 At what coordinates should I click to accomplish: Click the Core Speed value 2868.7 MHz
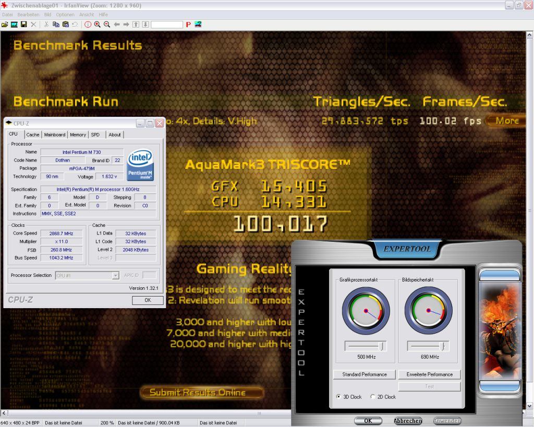coord(62,234)
